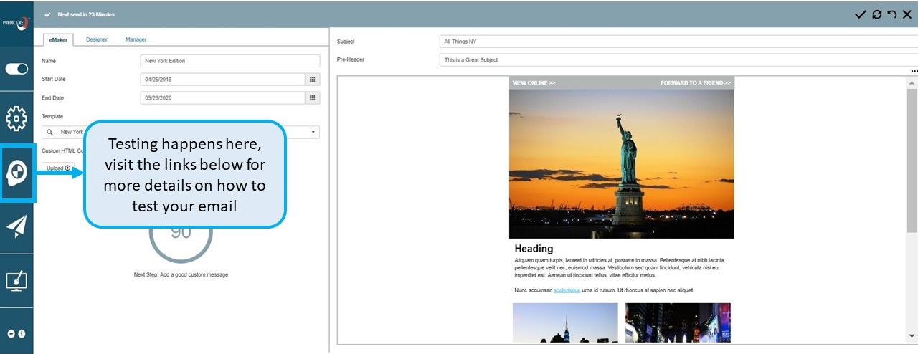The image size is (918, 354).
Task: Open the monitor with brush design icon
Action: 16,280
